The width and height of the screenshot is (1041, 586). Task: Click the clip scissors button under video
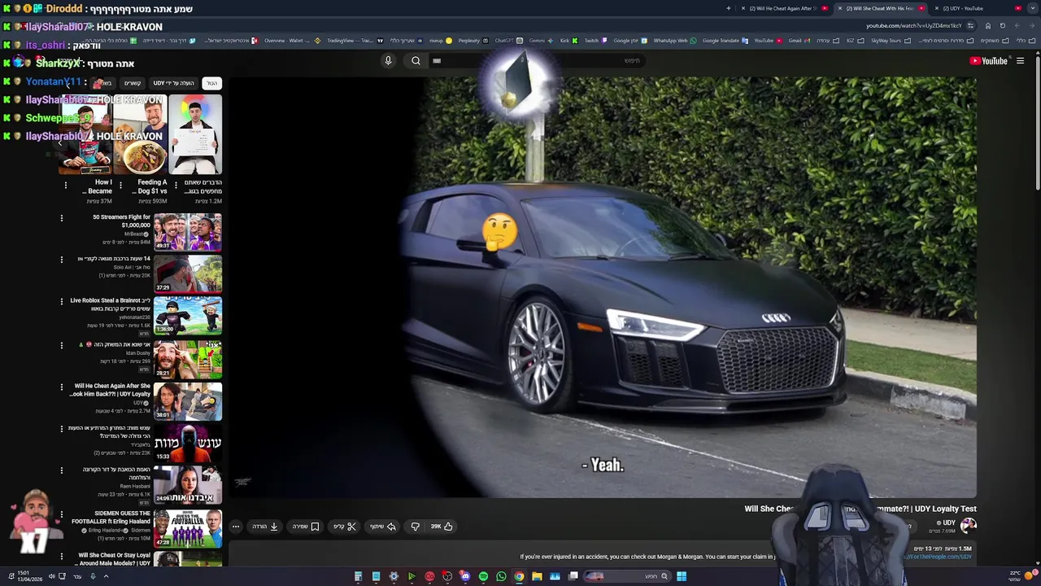pos(345,527)
